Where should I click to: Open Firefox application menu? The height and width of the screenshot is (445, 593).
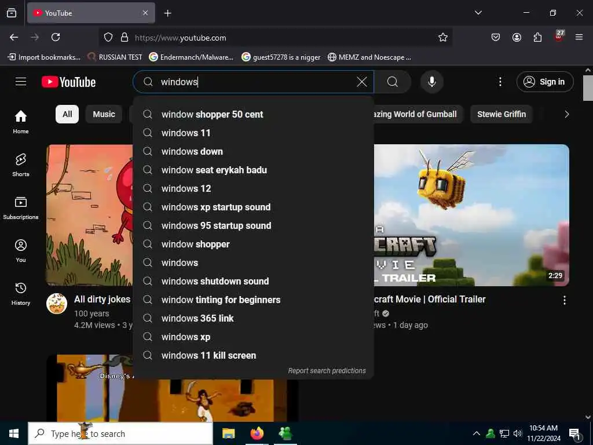(579, 37)
